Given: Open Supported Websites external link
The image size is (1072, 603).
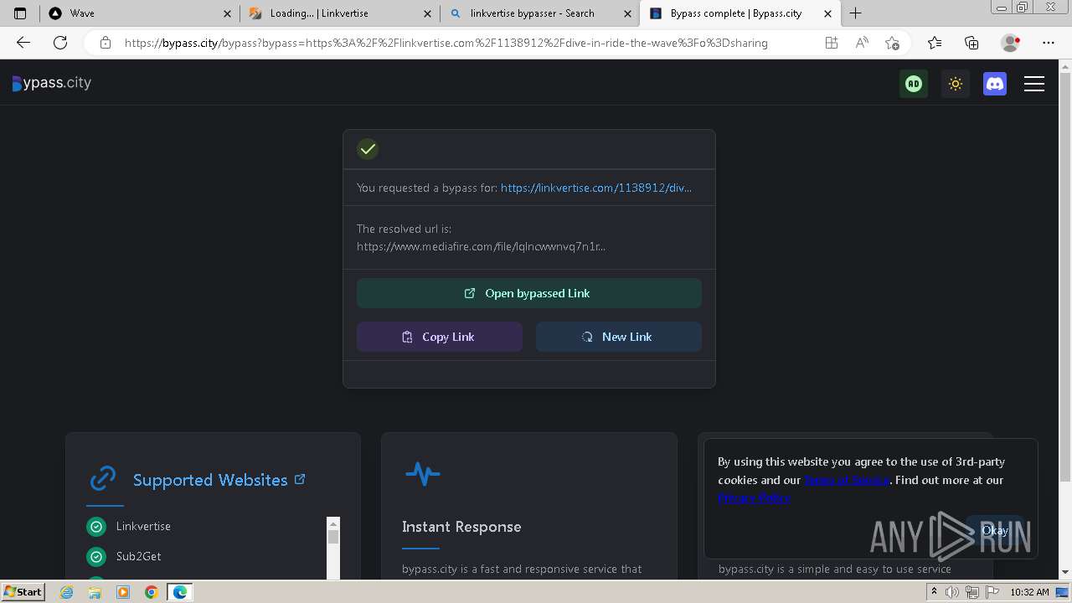Looking at the screenshot, I should pos(300,479).
